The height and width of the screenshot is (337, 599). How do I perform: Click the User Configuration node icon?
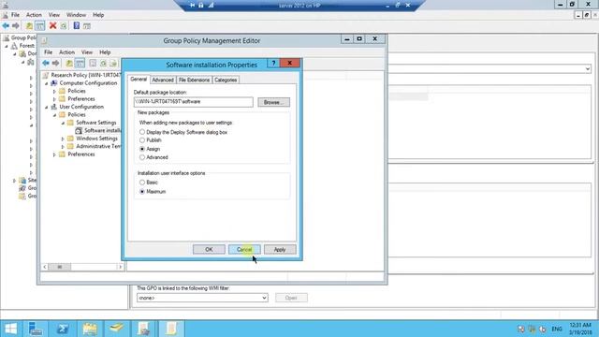click(54, 107)
